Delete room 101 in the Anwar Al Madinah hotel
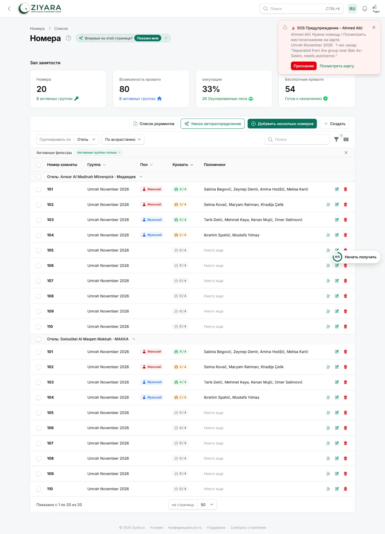Image resolution: width=385 pixels, height=534 pixels. [x=345, y=189]
